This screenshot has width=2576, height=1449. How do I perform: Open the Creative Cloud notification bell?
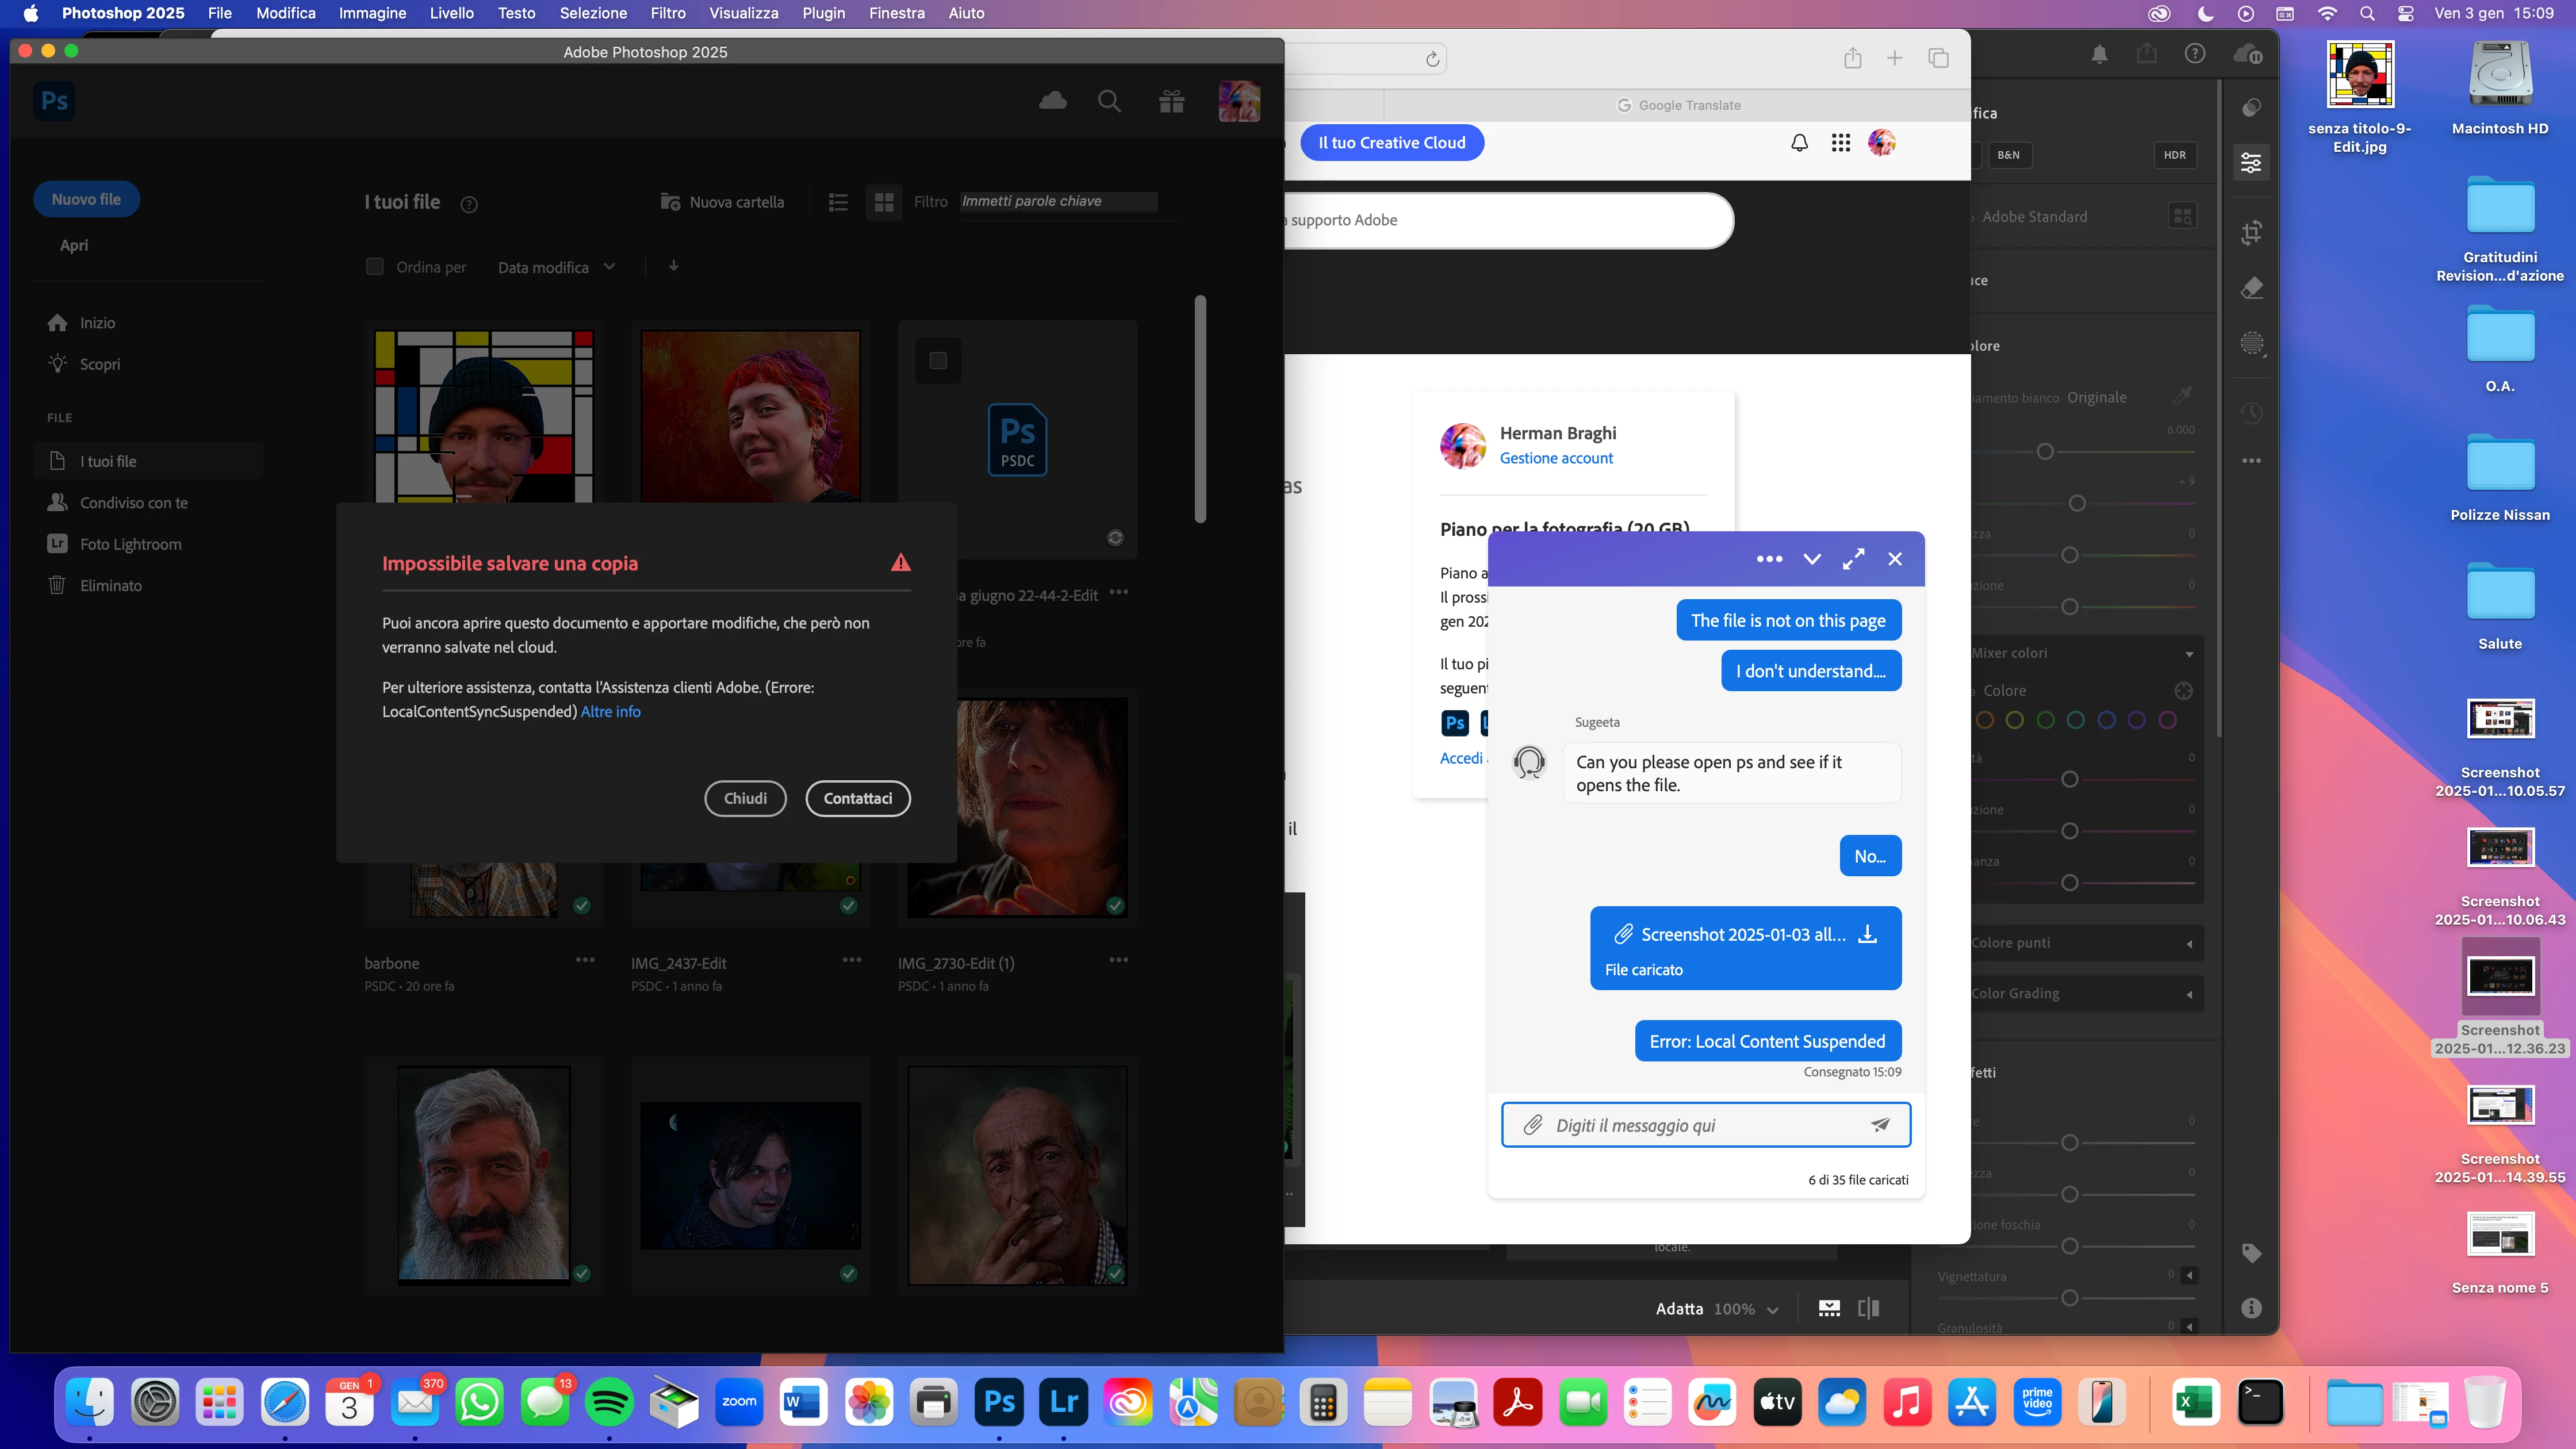pyautogui.click(x=1799, y=143)
